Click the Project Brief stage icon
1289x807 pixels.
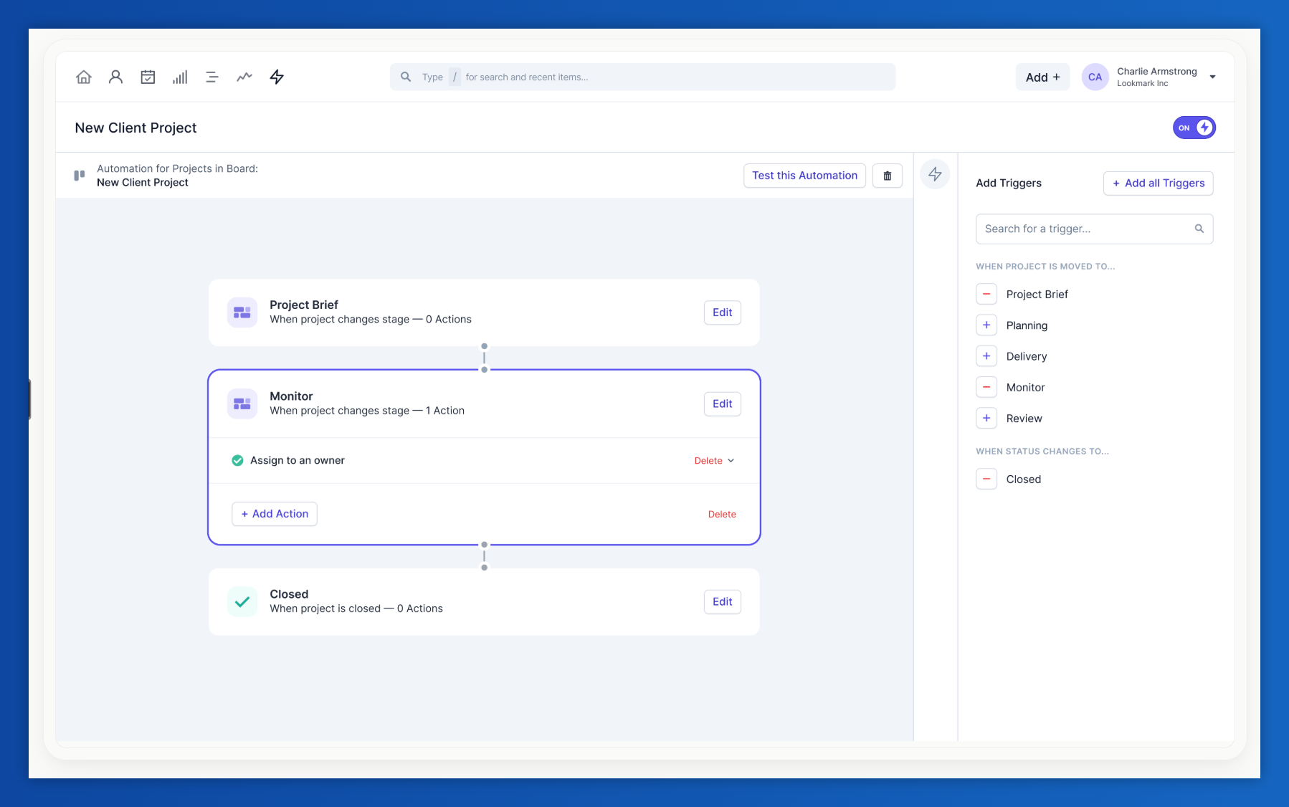pos(242,312)
